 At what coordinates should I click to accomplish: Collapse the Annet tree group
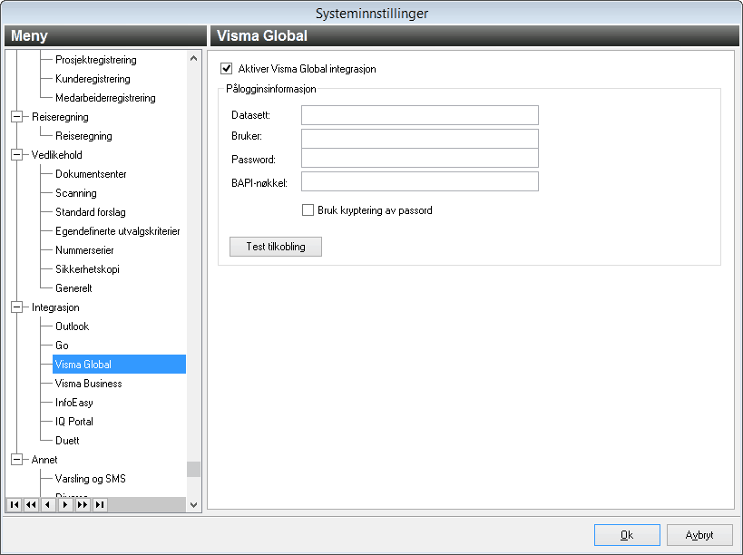pos(16,459)
